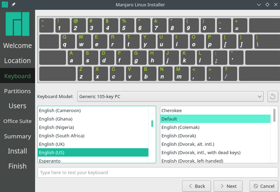This screenshot has width=280, height=192.
Task: Cancel the installation
Action: pyautogui.click(x=264, y=186)
